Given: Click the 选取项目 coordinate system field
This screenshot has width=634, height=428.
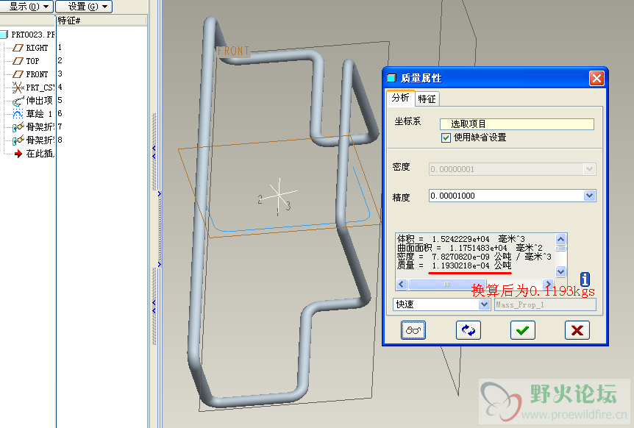Looking at the screenshot, I should (517, 124).
